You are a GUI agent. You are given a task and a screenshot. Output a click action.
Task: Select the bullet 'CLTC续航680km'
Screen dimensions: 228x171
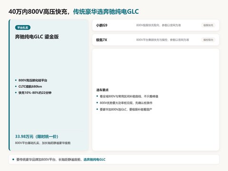(30, 86)
